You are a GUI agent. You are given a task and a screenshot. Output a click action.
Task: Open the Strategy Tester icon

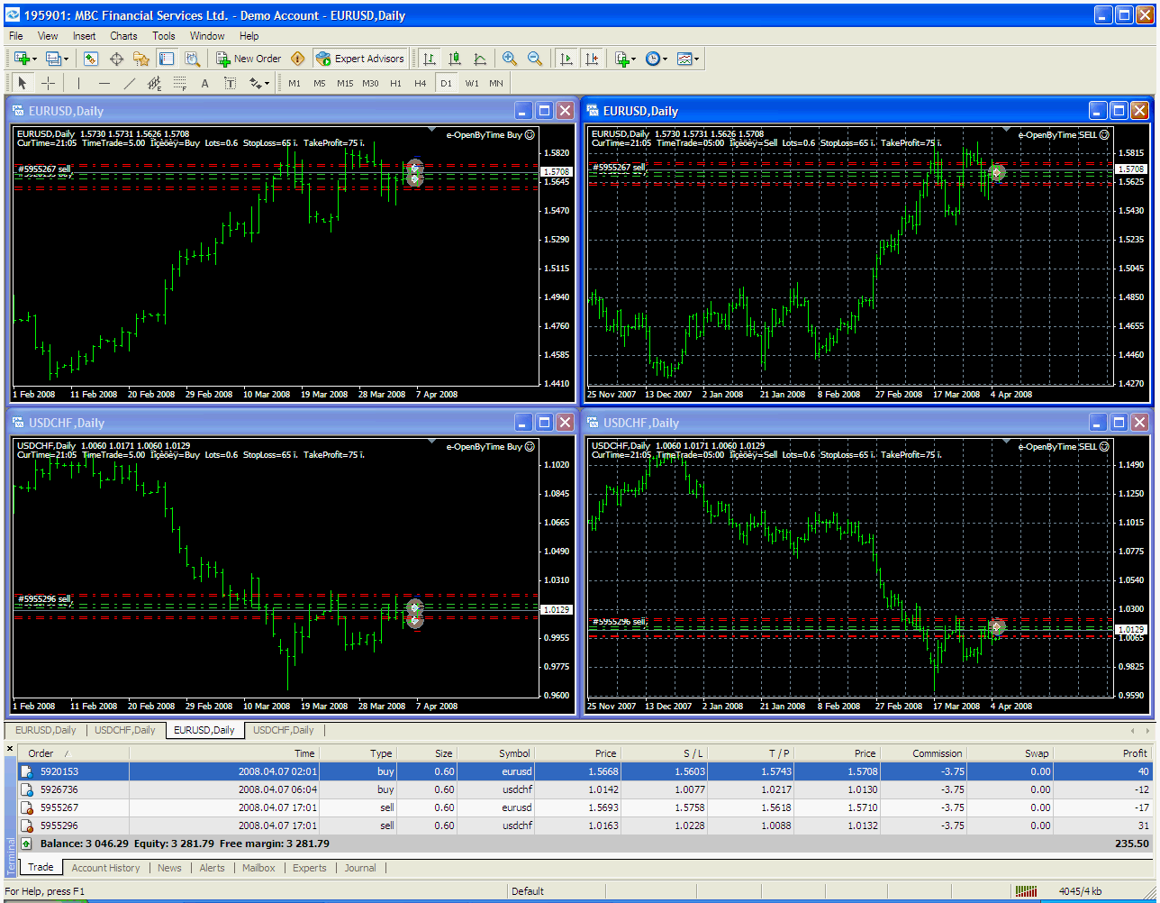tap(192, 59)
